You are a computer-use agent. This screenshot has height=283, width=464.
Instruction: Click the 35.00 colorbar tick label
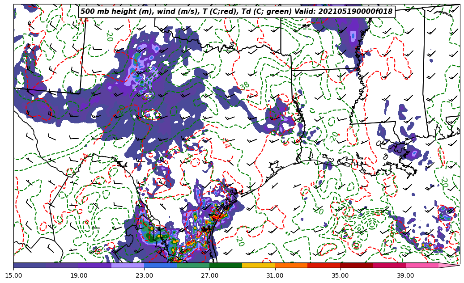(340, 276)
